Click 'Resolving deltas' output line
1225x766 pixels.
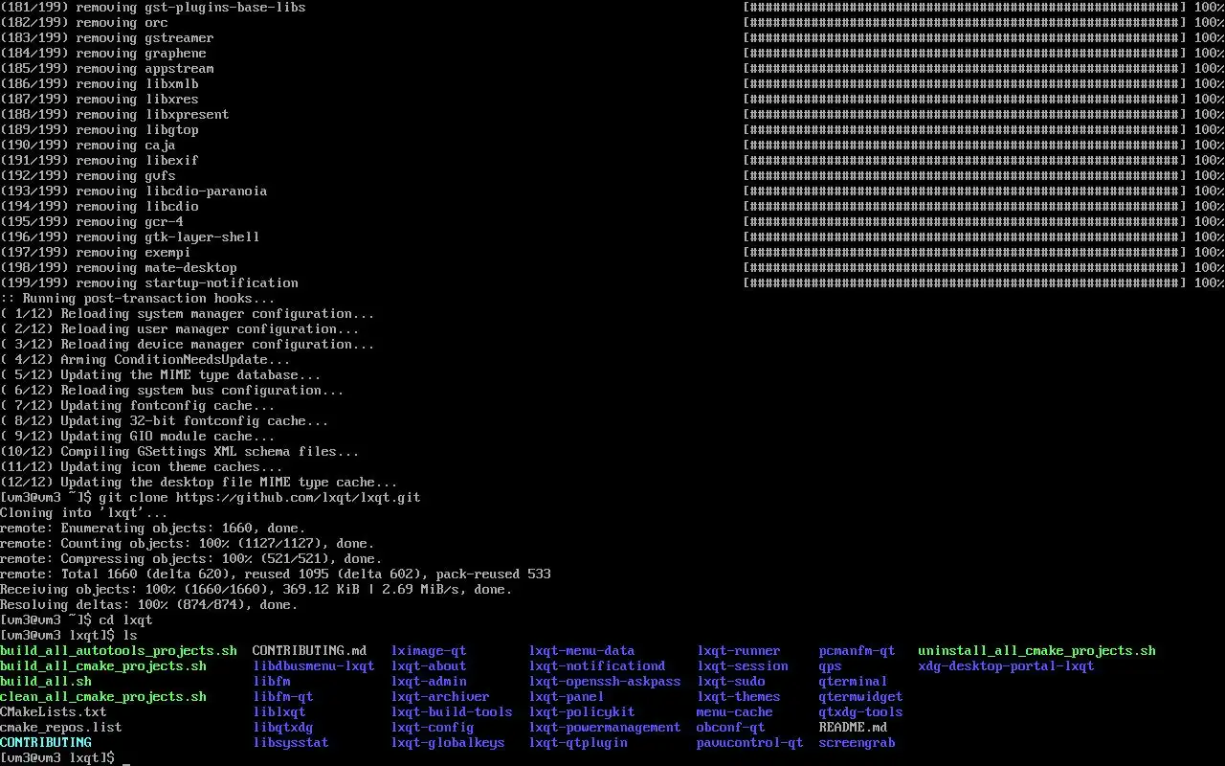[x=149, y=605]
